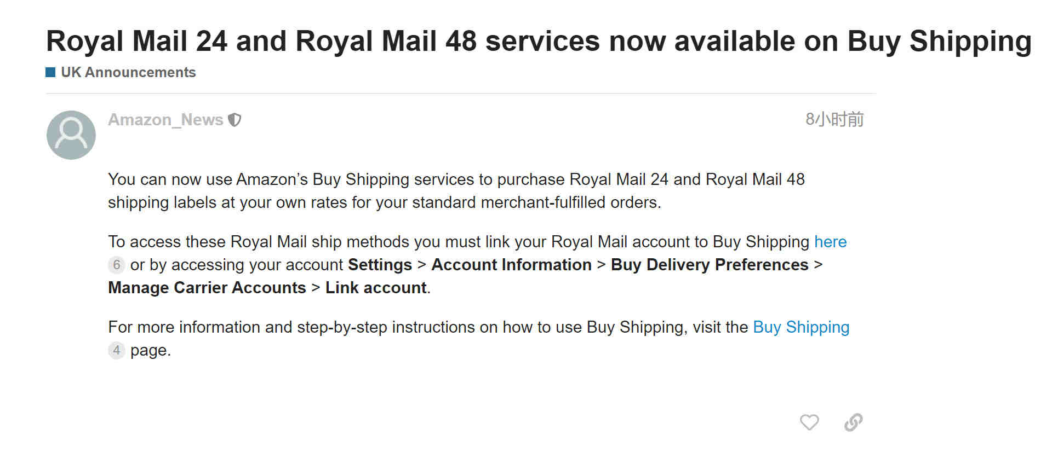This screenshot has width=1058, height=476.
Task: Click the blue UK Announcements category square
Action: [x=50, y=72]
